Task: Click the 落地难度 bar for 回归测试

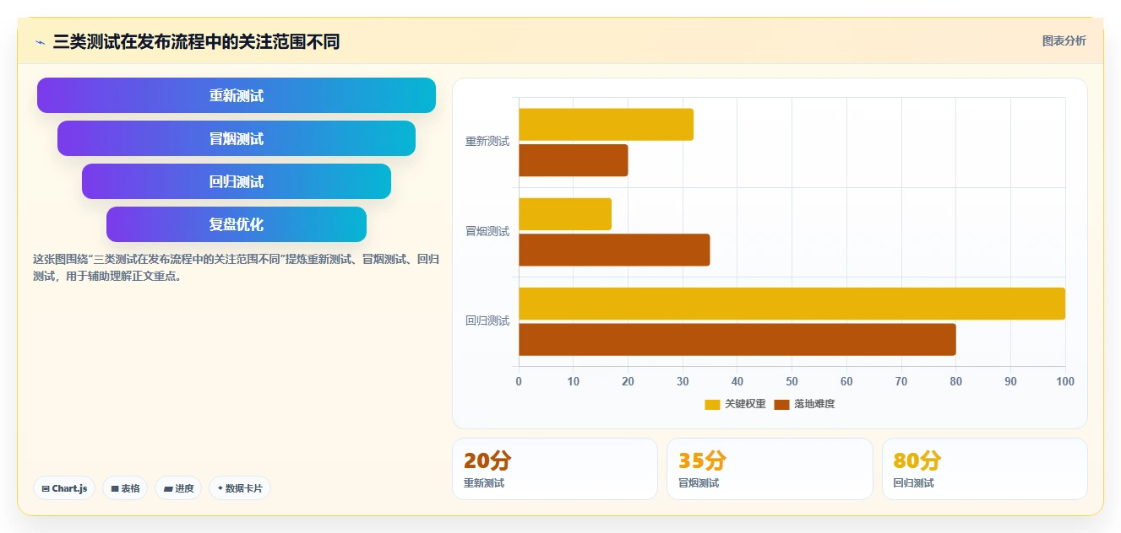Action: point(737,339)
